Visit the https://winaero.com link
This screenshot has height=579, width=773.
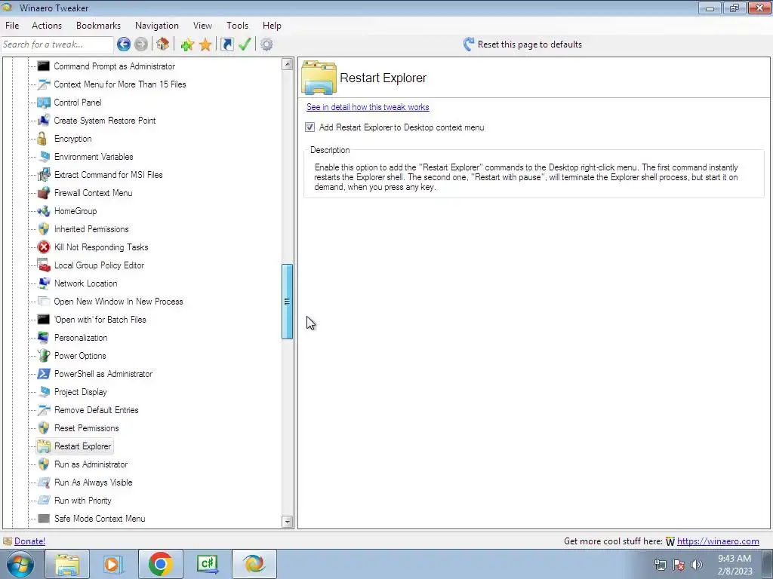(x=718, y=541)
